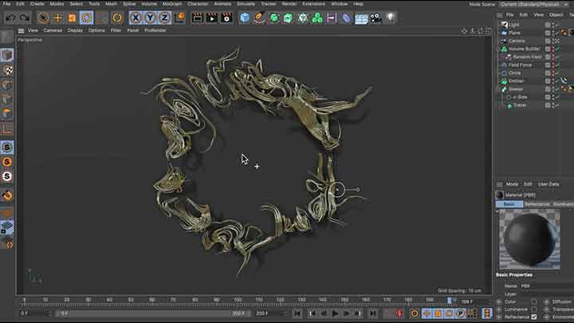The height and width of the screenshot is (323, 574).
Task: Open the Simulate menu
Action: 246,4
